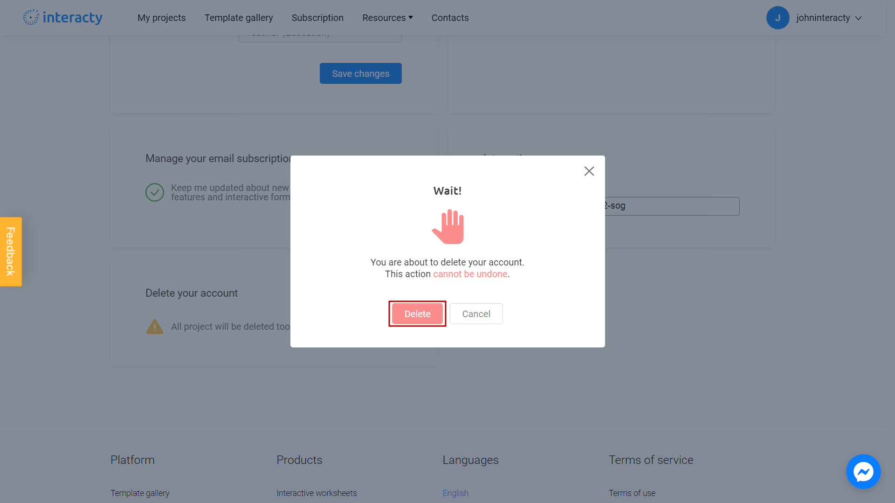
Task: Open the Template gallery from top navigation
Action: [239, 18]
